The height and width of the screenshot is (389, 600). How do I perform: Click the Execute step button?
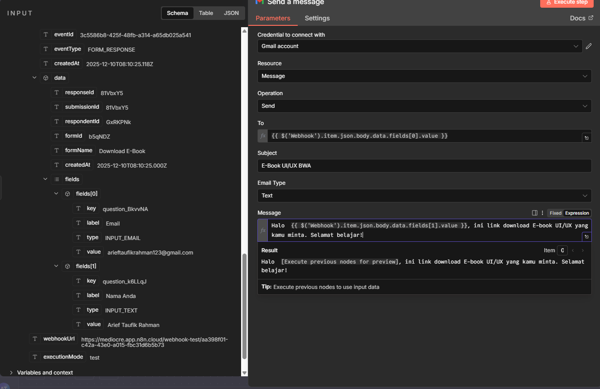pyautogui.click(x=566, y=2)
